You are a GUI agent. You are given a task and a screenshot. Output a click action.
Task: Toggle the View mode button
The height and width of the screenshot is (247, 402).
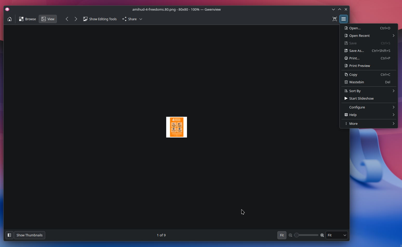click(48, 19)
